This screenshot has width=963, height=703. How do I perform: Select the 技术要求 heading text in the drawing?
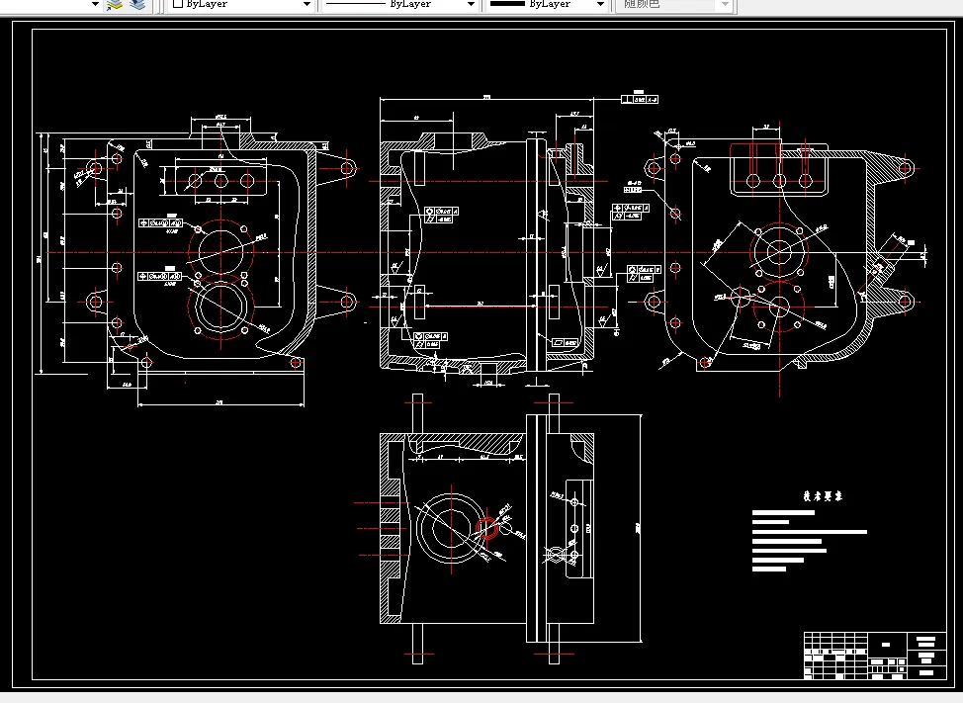[x=823, y=496]
